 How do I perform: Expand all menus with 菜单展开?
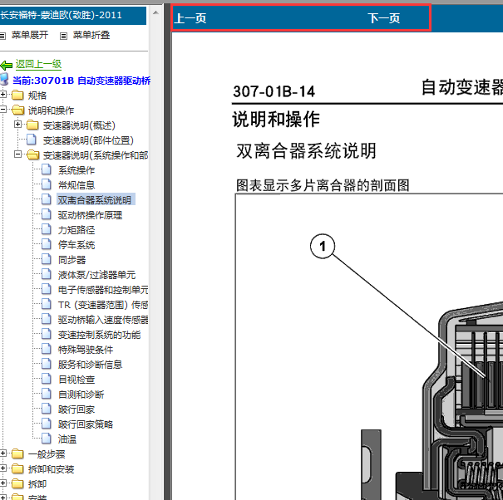point(29,35)
